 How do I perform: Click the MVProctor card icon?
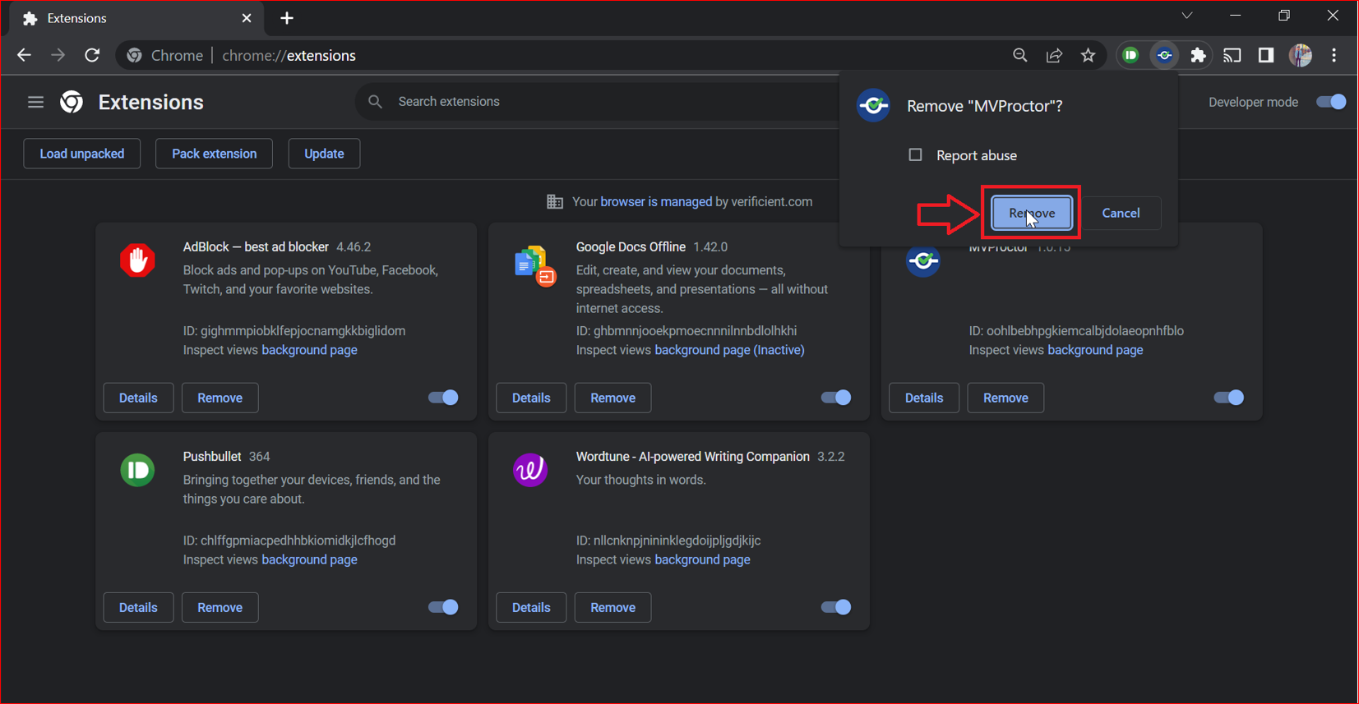point(922,260)
